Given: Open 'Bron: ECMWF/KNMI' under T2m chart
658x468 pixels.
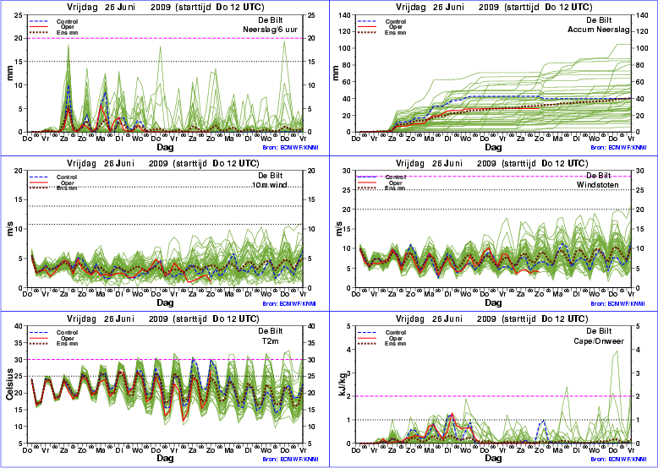Looking at the screenshot, I should tap(289, 460).
